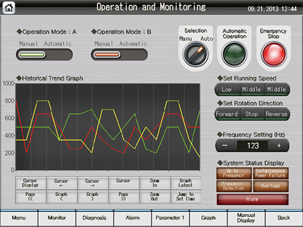The height and width of the screenshot is (227, 303).
Task: Push the green Automatic Operation lamp button
Action: pos(235,54)
